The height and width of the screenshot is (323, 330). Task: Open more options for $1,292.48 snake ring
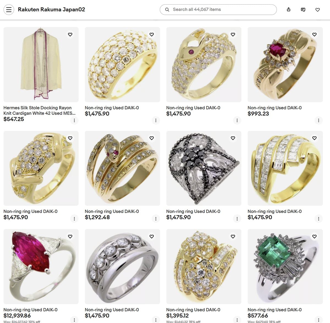(156, 219)
